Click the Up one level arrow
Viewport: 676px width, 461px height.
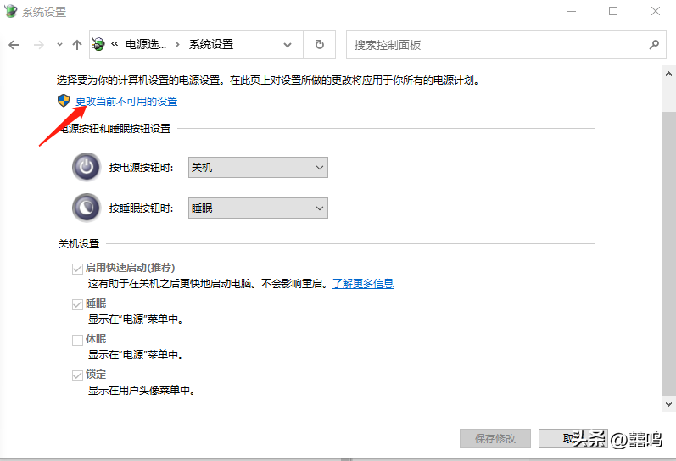click(77, 45)
